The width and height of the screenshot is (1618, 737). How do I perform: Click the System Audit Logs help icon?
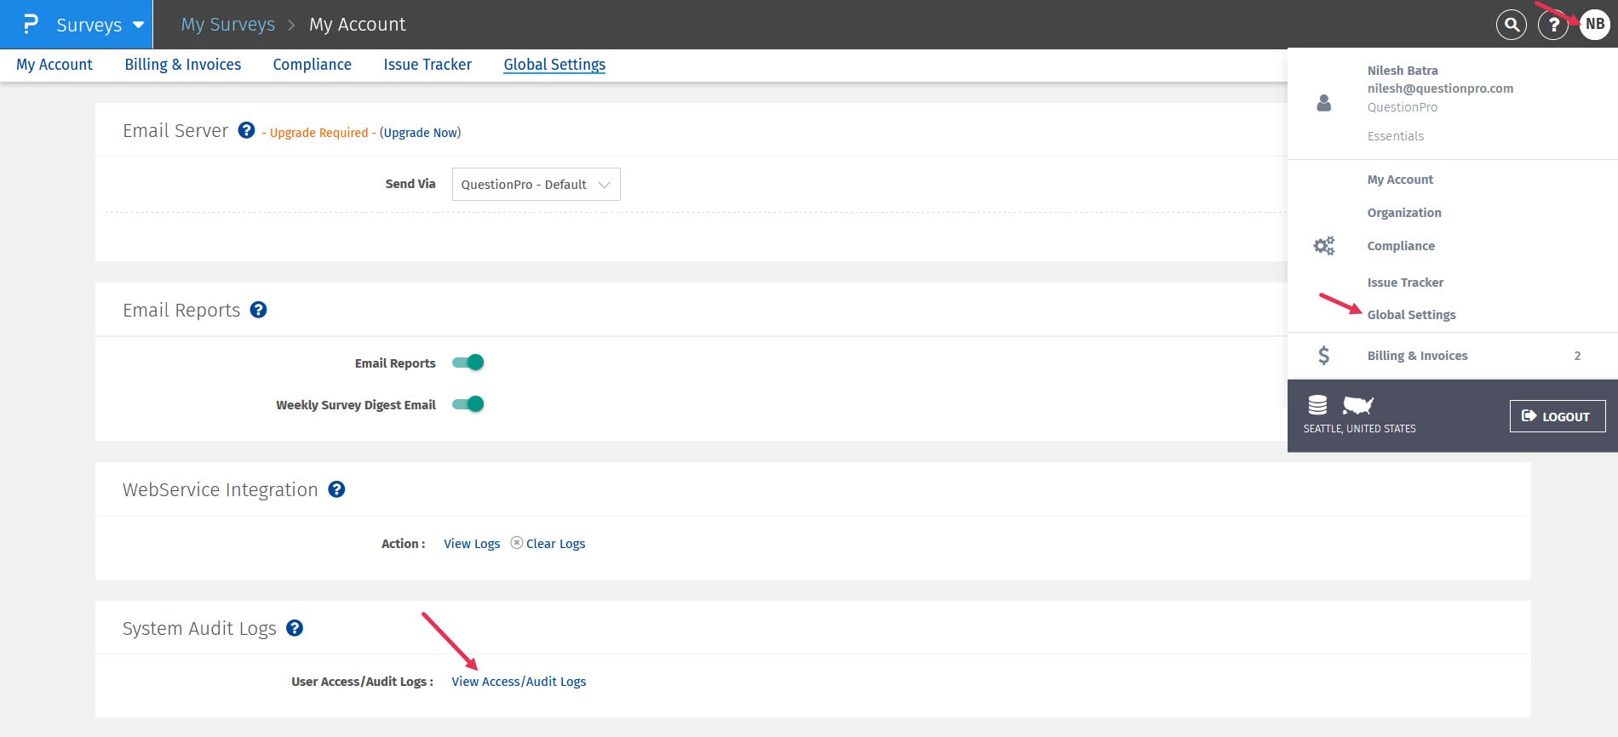point(295,628)
